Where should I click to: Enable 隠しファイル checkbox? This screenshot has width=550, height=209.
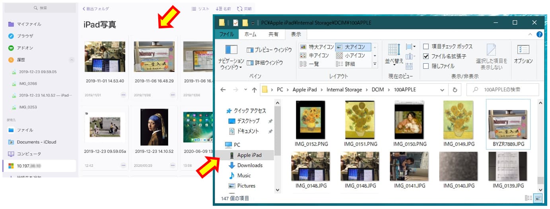(x=426, y=66)
